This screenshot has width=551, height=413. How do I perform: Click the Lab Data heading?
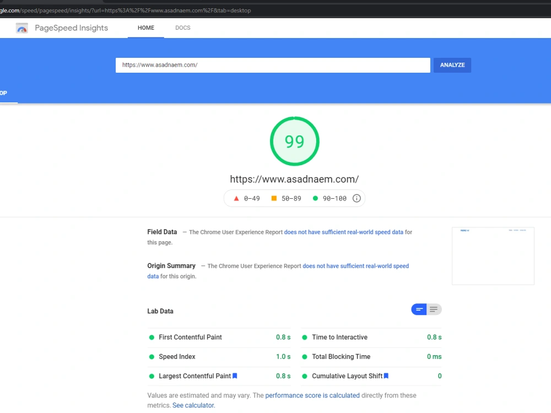coord(160,311)
